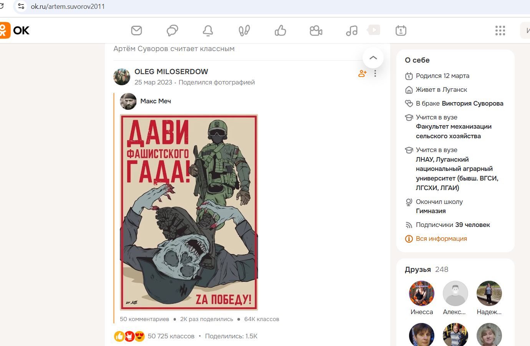
Task: Open the guests footprints icon
Action: click(244, 30)
